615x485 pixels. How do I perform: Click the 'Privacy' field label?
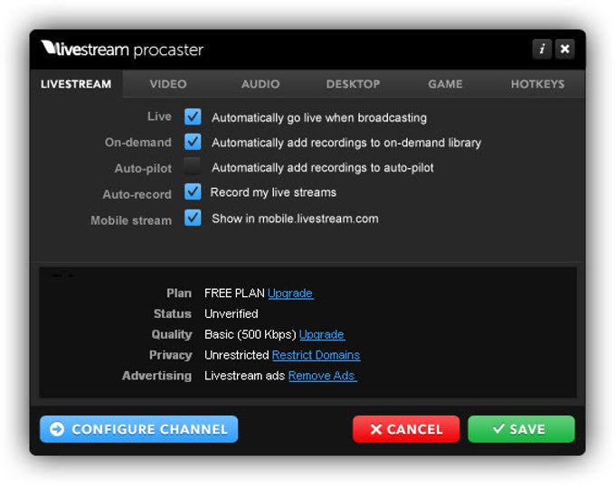coord(171,355)
